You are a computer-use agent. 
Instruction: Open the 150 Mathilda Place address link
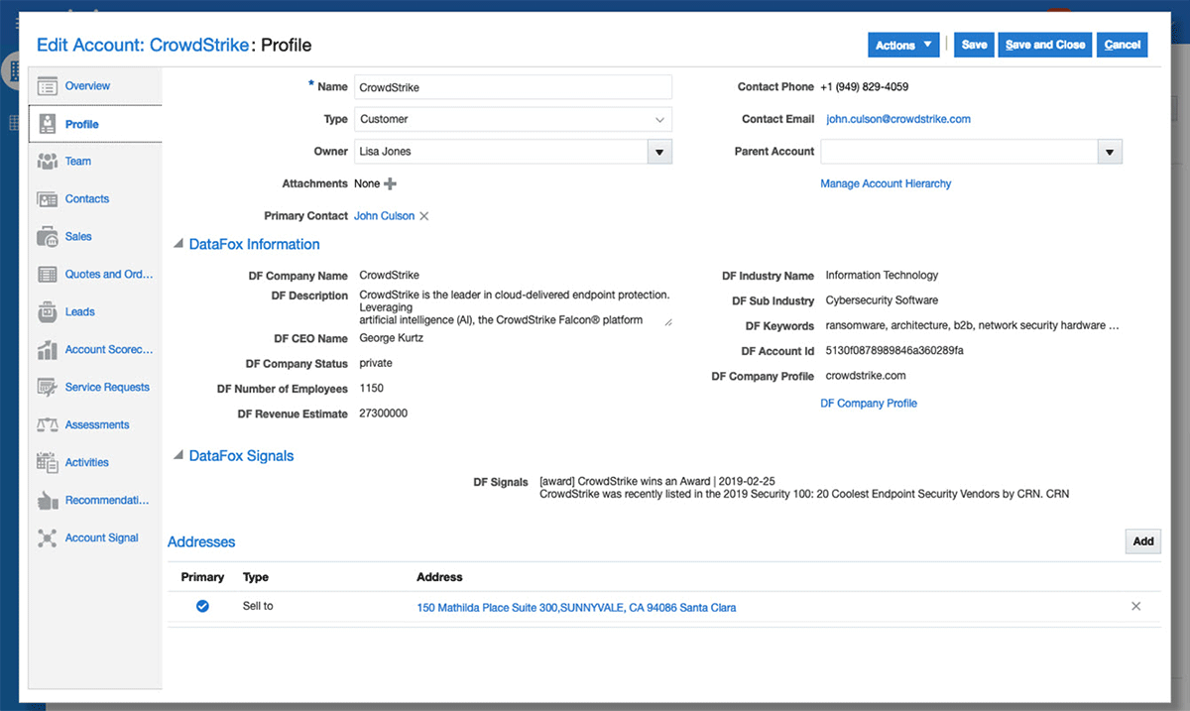pos(576,608)
